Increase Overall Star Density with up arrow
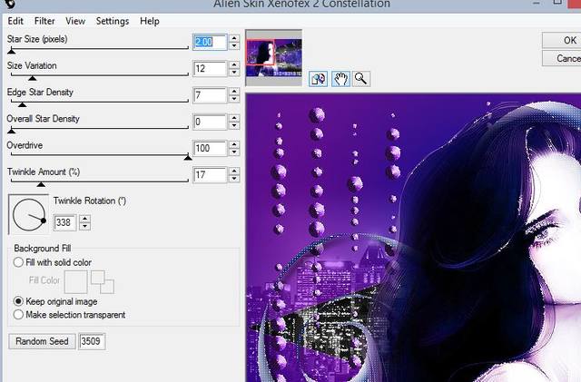 [234, 118]
